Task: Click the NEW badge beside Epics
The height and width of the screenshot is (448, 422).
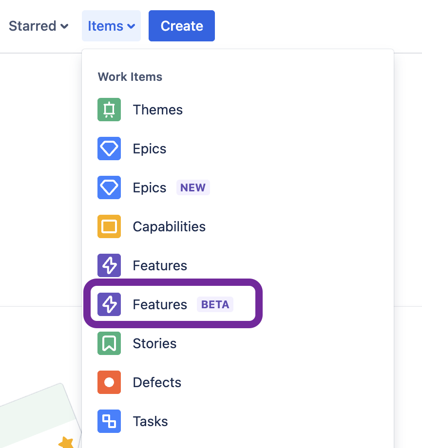Action: tap(193, 187)
